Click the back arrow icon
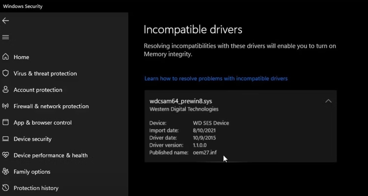Image resolution: width=368 pixels, height=196 pixels. [x=6, y=21]
